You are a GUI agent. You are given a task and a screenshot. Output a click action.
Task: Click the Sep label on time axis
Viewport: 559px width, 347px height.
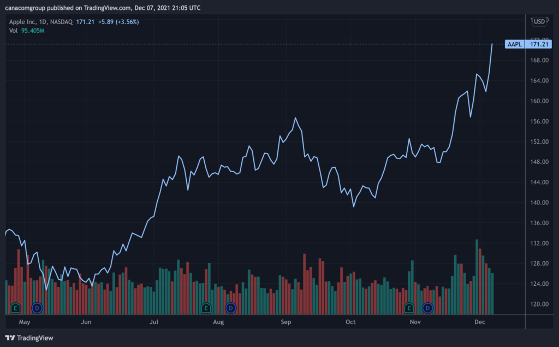[286, 322]
